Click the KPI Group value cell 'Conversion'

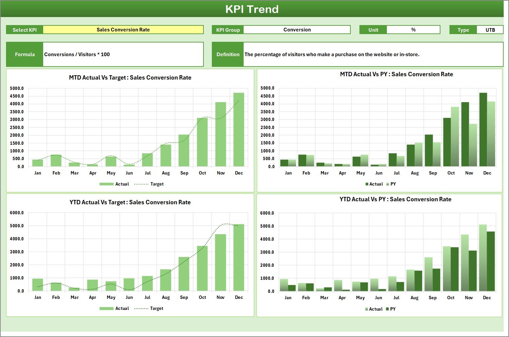tap(297, 30)
